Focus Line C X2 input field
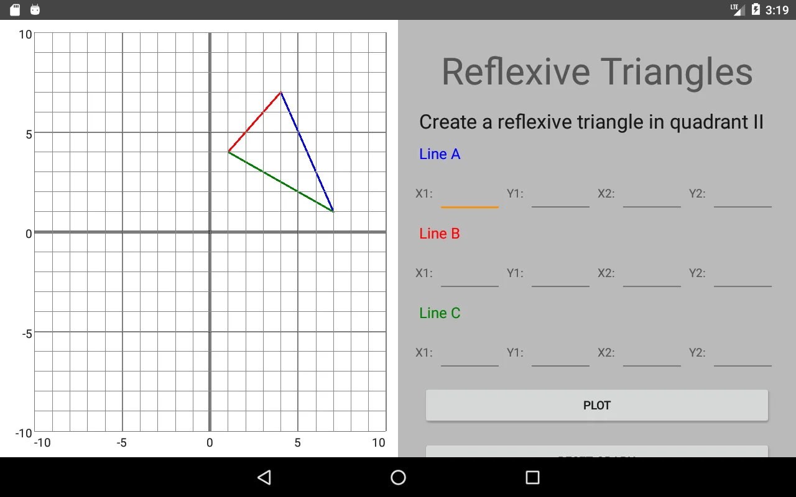The height and width of the screenshot is (497, 796). coord(652,353)
